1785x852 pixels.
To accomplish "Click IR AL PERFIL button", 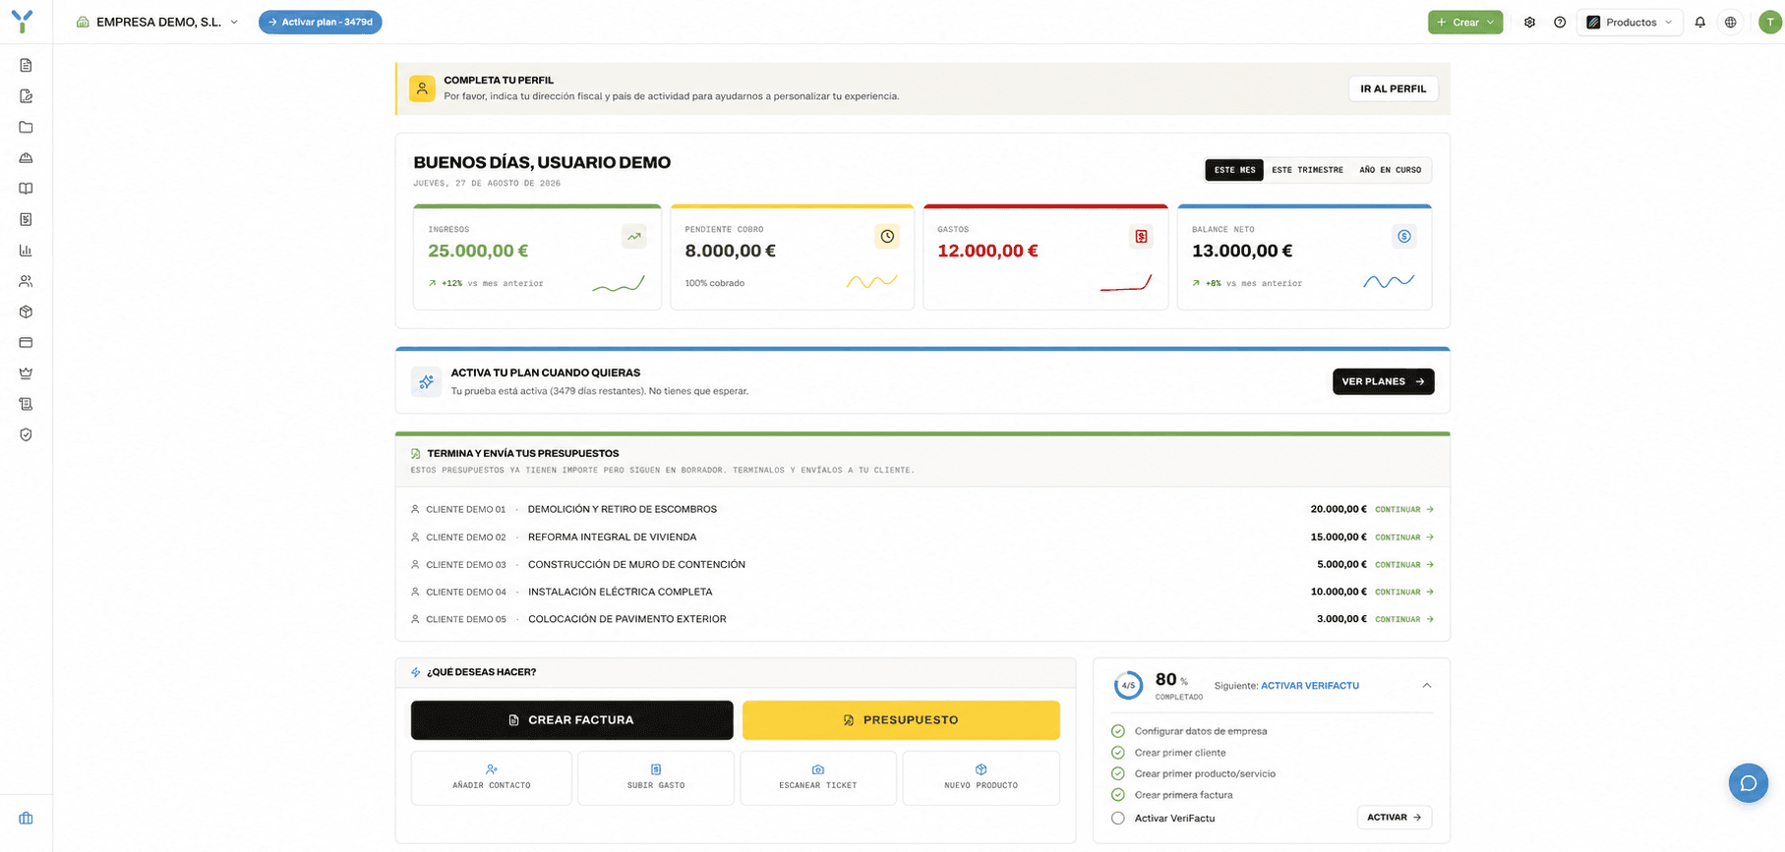I will click(1393, 88).
